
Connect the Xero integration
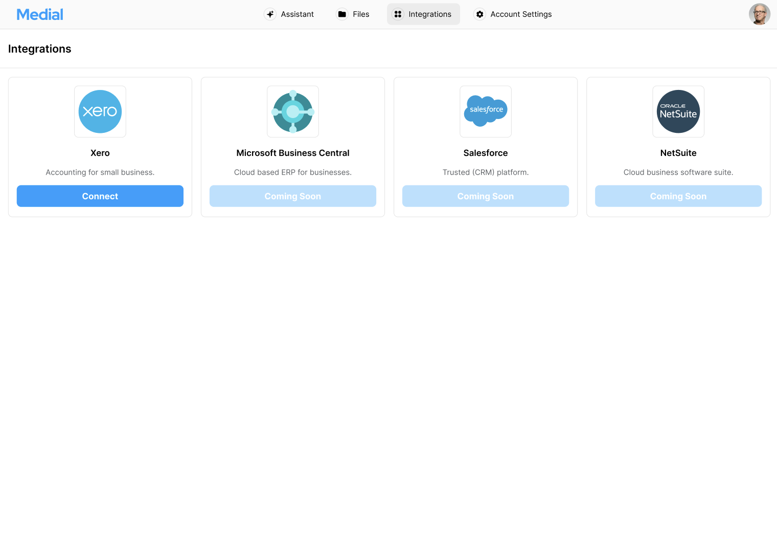click(x=100, y=196)
